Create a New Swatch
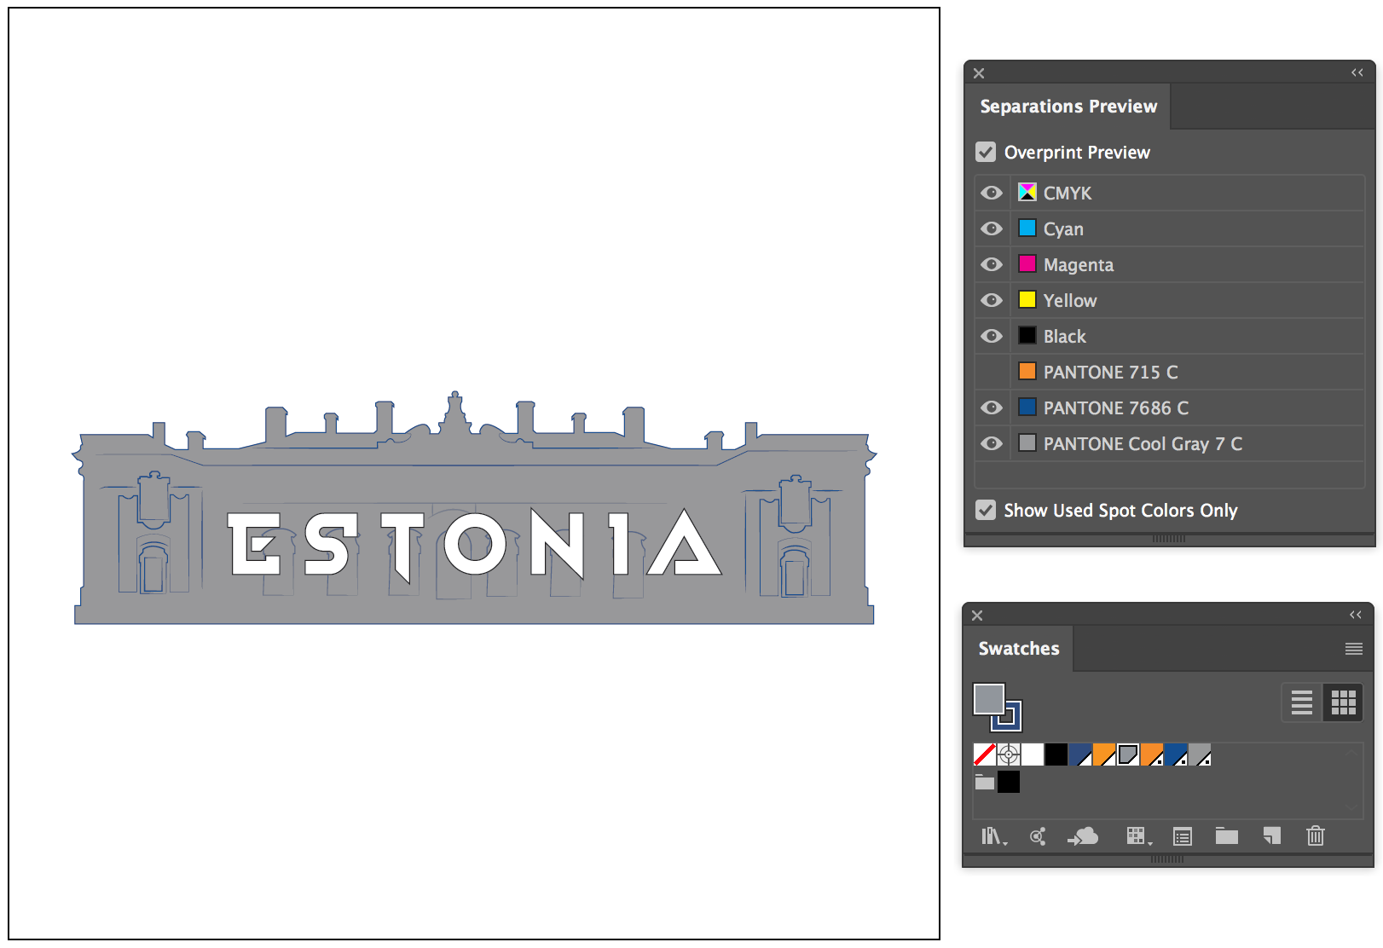The image size is (1383, 948). (x=1271, y=836)
